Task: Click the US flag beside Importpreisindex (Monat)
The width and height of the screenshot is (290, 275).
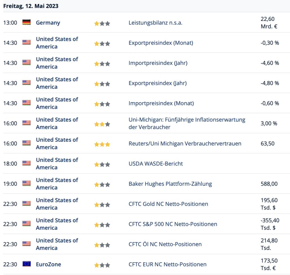Action: click(x=26, y=103)
